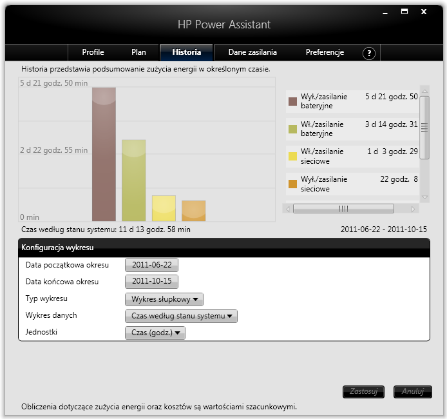Click the '2 d 22 godz. 55 min' axis label
The width and height of the screenshot is (447, 419).
[x=54, y=150]
